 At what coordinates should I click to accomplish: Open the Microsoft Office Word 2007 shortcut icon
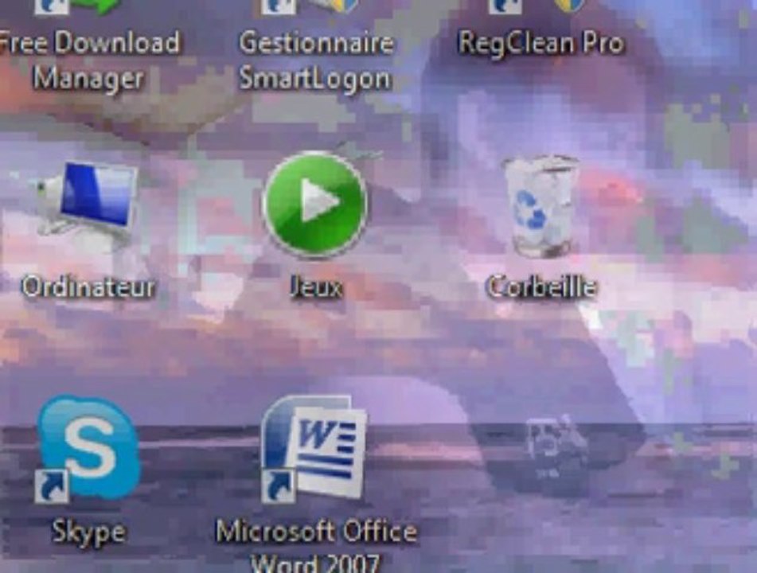[314, 449]
